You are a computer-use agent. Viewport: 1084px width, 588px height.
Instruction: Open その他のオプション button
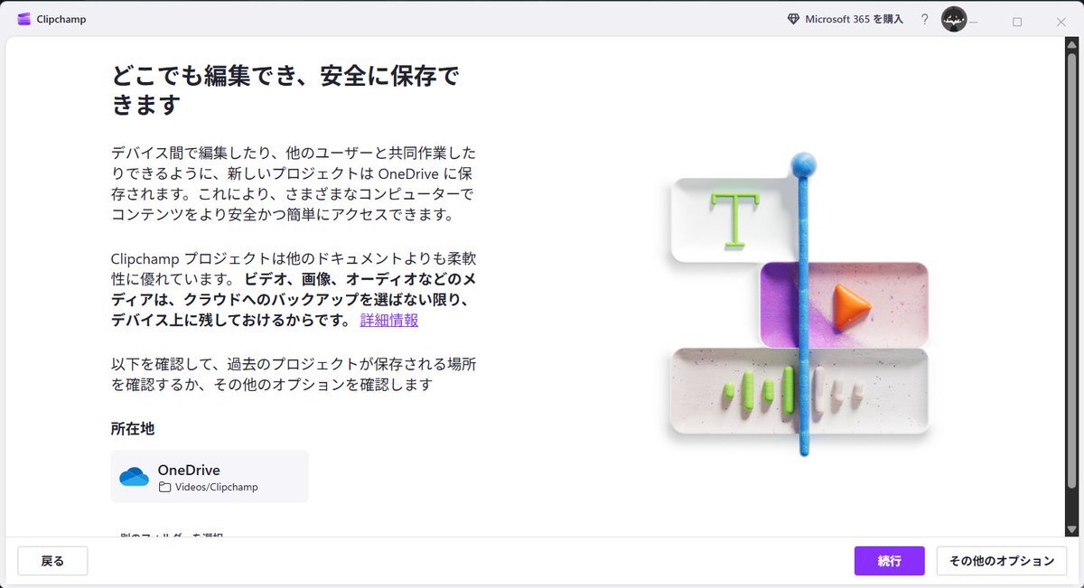[x=1002, y=561]
